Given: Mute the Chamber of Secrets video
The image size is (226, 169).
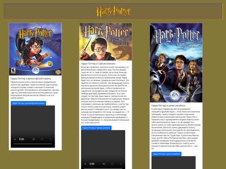Looking at the screenshot, I should pyautogui.click(x=104, y=164).
